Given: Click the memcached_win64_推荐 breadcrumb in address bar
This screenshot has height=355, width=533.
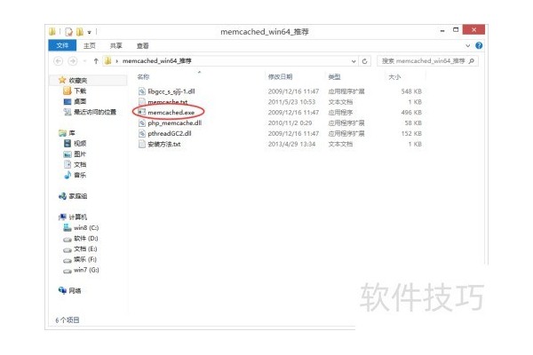Looking at the screenshot, I should [156, 61].
